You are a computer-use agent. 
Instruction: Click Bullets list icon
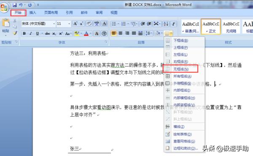(x=114, y=24)
